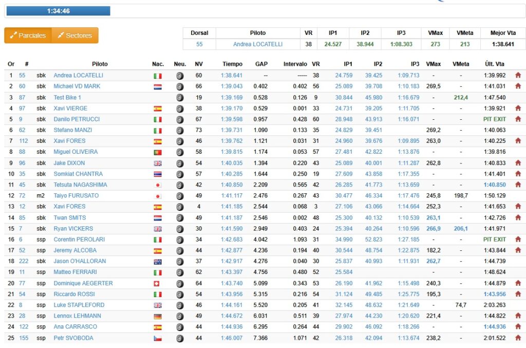Click dorsal number 222 for Jason O'HALLORAN
The height and width of the screenshot is (348, 526).
coord(24,261)
